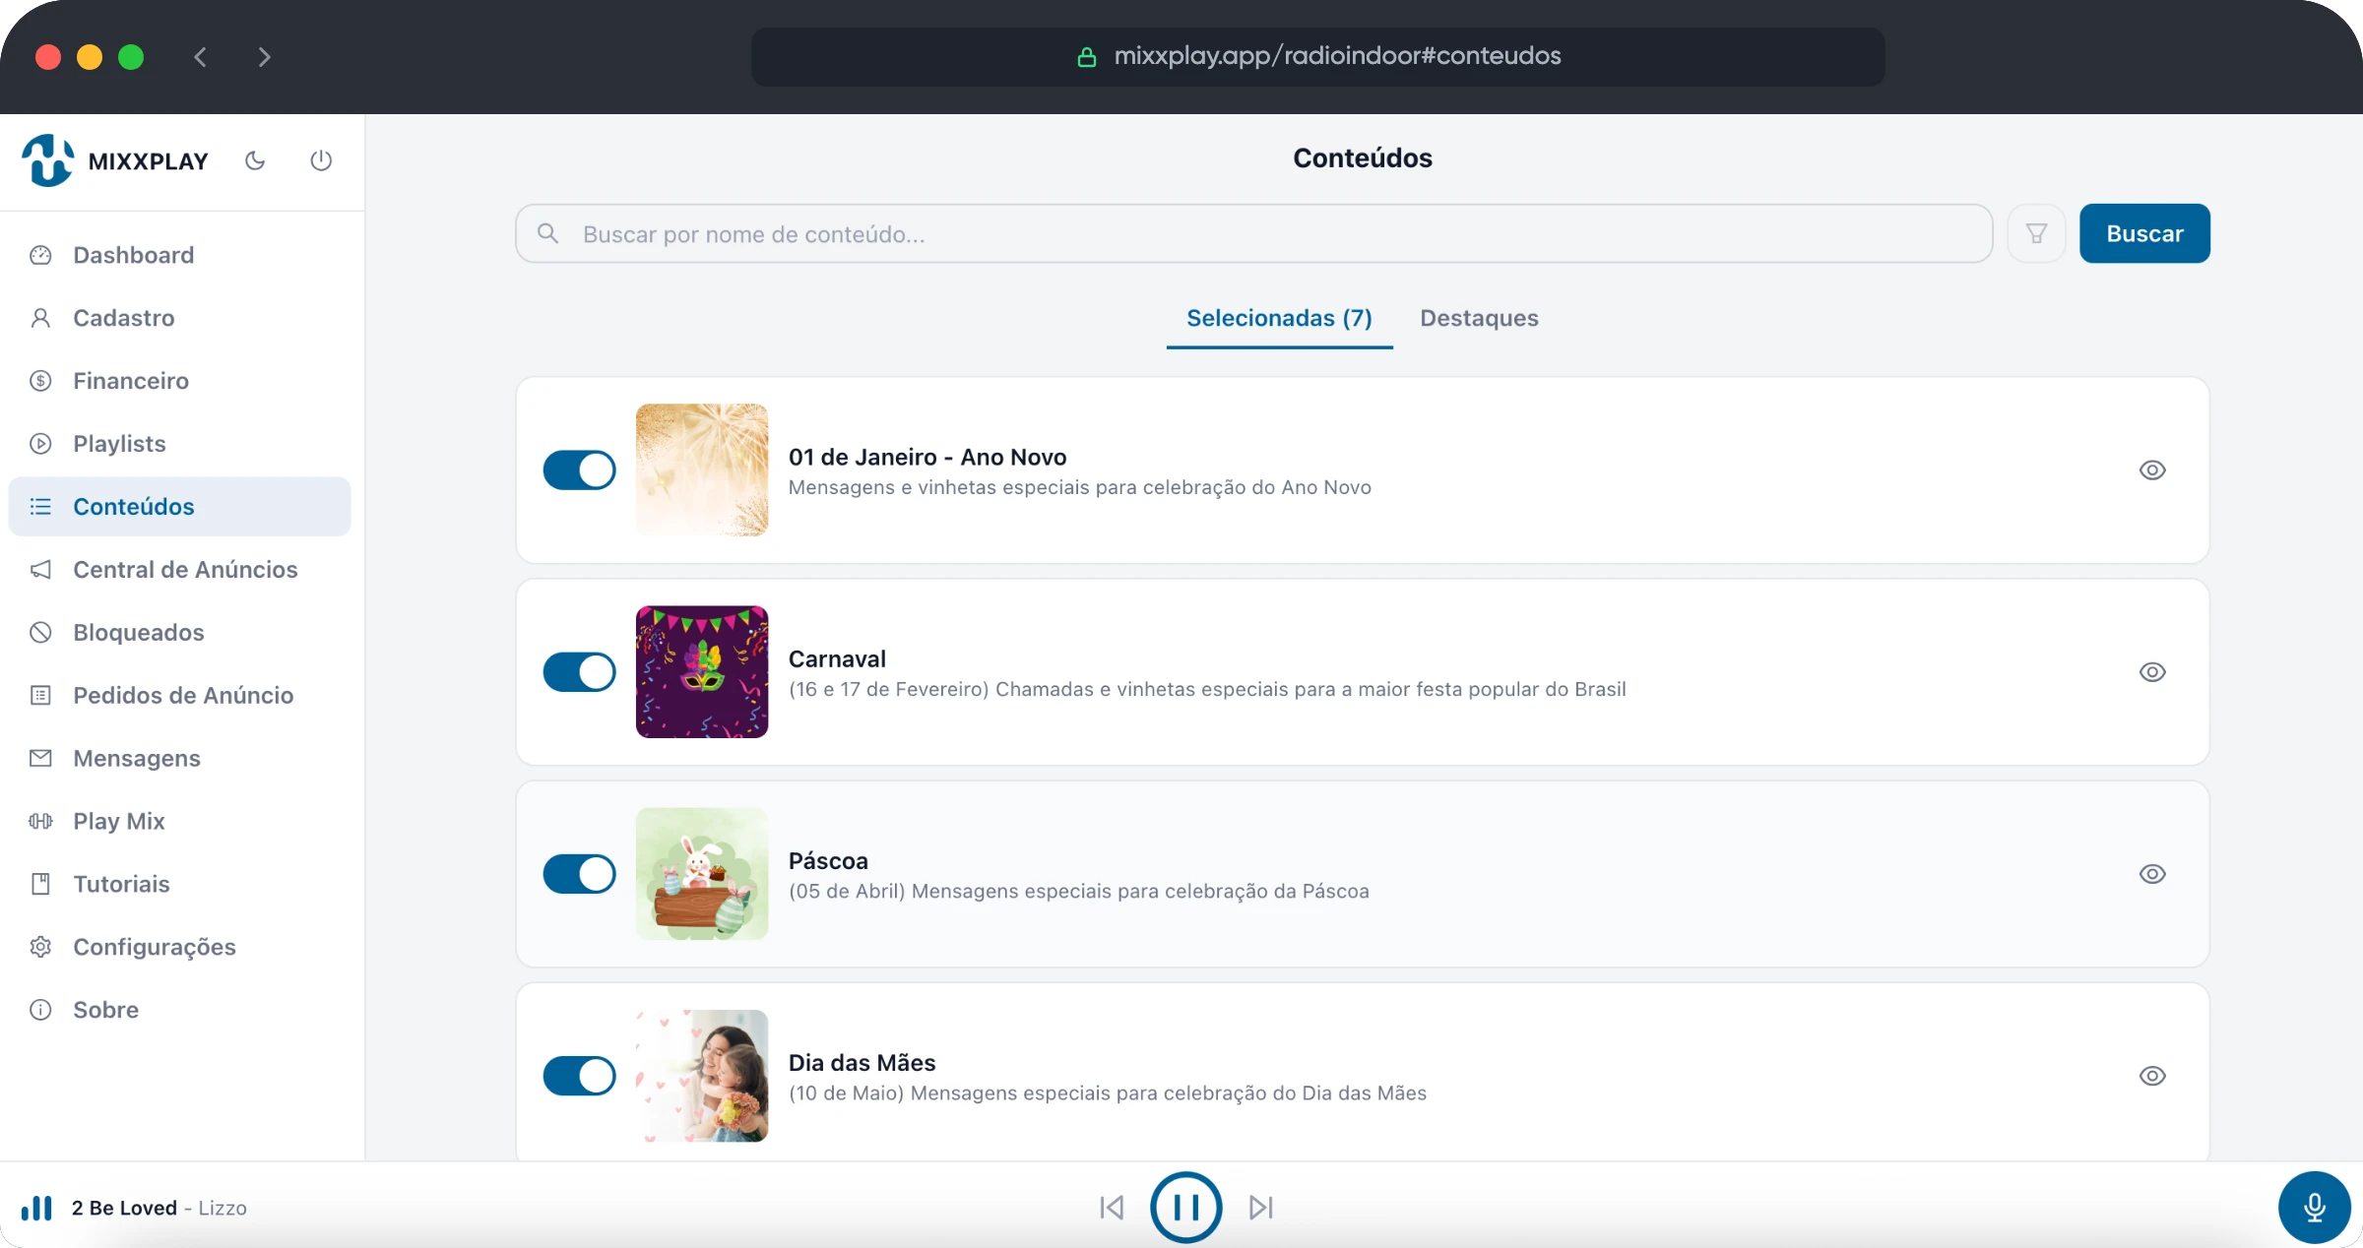
Task: Toggle dark mode moon icon
Action: tap(255, 160)
